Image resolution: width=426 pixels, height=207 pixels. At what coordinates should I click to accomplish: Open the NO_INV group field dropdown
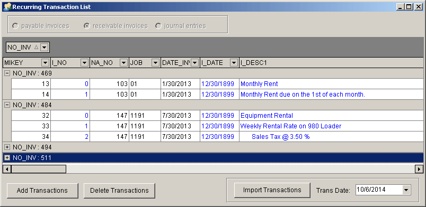[45, 48]
